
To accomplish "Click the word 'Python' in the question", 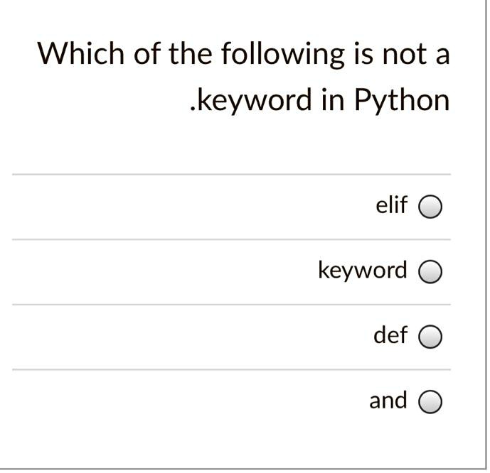I will (x=402, y=100).
